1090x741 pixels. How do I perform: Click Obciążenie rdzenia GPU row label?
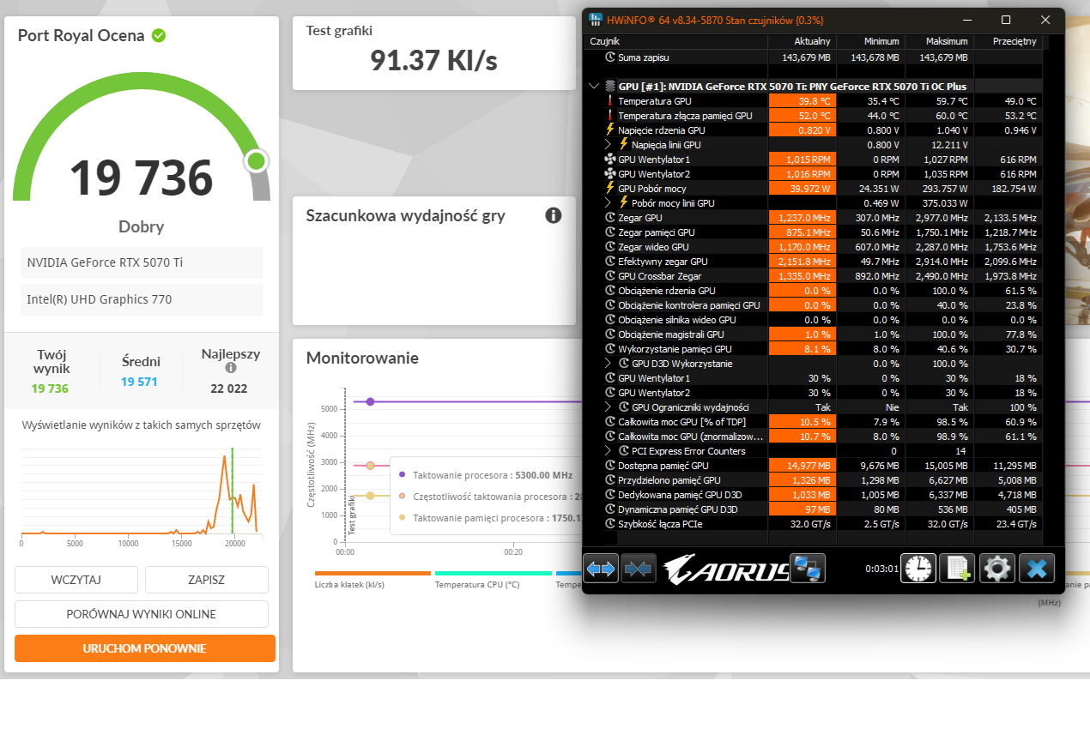coord(666,291)
